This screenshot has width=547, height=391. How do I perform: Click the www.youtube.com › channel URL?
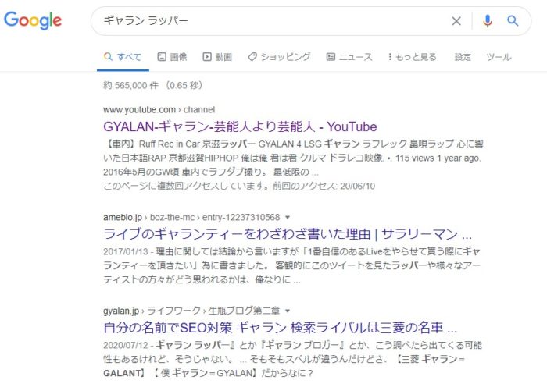click(x=159, y=109)
